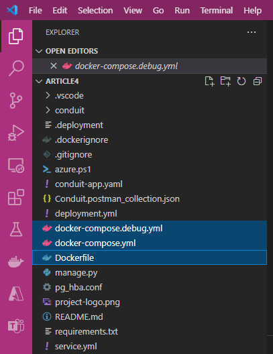Open the Docker view in activity bar
This screenshot has width=273, height=354.
point(16,261)
